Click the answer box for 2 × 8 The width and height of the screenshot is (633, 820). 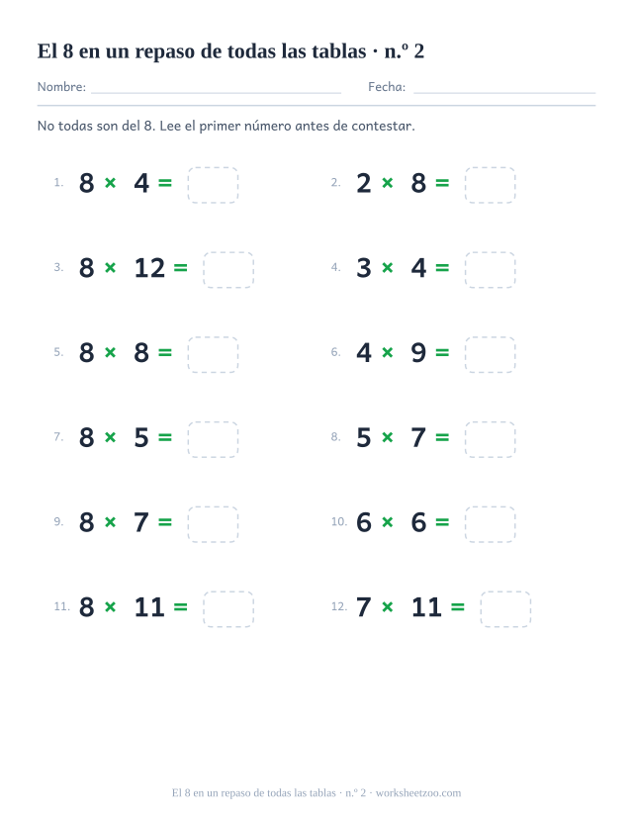click(x=490, y=185)
